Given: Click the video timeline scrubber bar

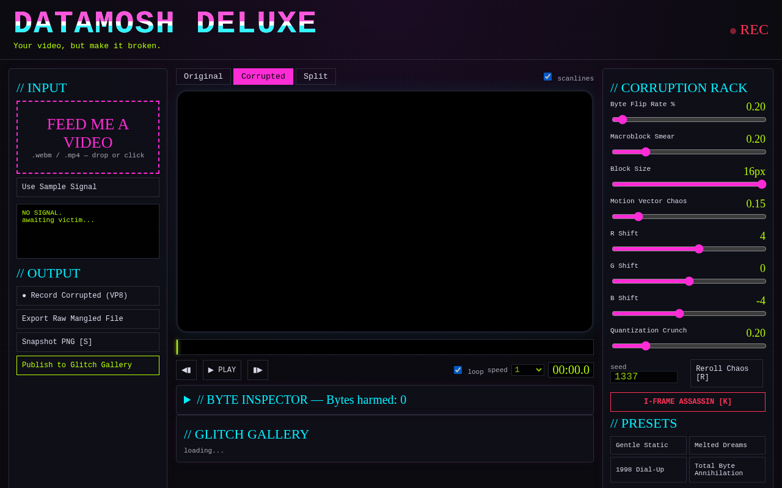Looking at the screenshot, I should coord(385,347).
